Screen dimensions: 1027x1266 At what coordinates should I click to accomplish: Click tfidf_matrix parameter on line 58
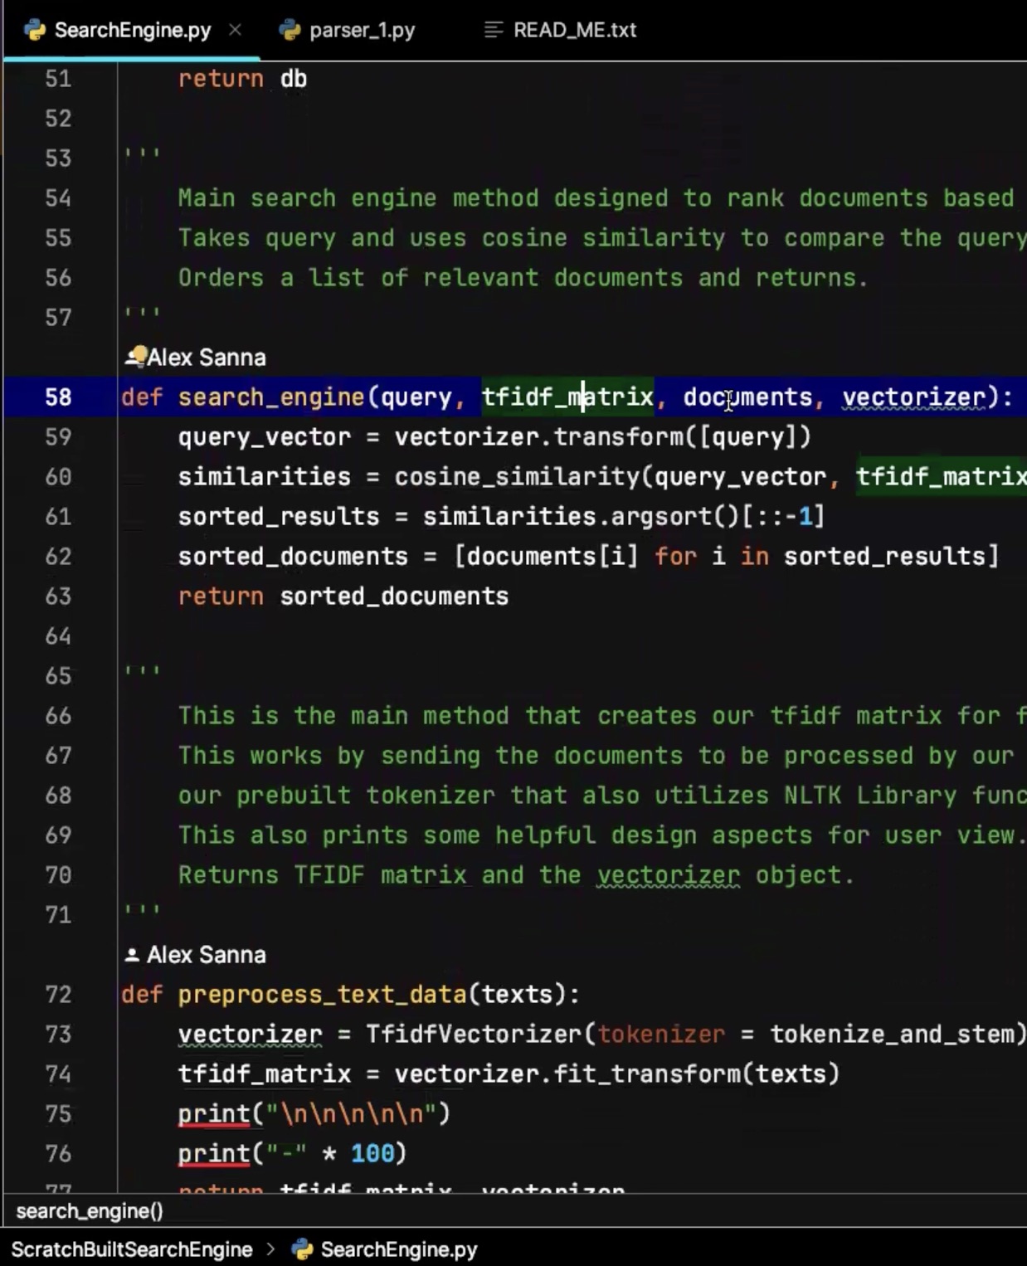[x=568, y=397]
